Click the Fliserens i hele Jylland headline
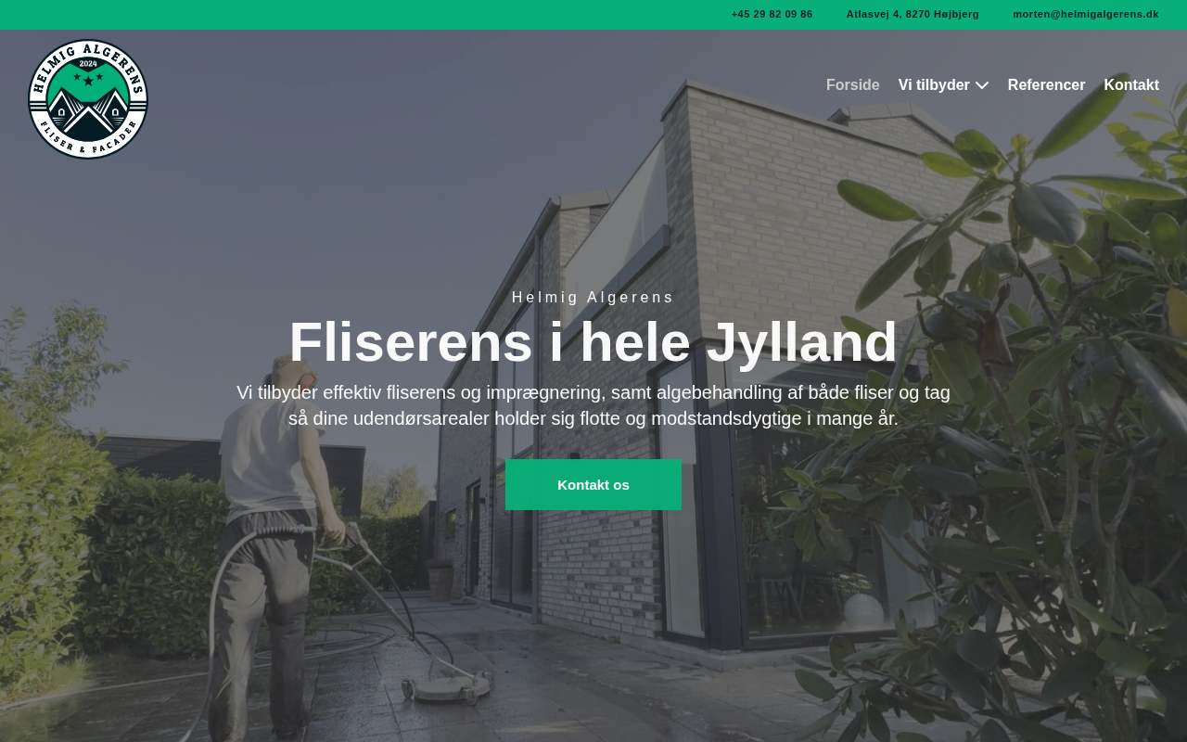This screenshot has height=742, width=1187. [x=593, y=342]
